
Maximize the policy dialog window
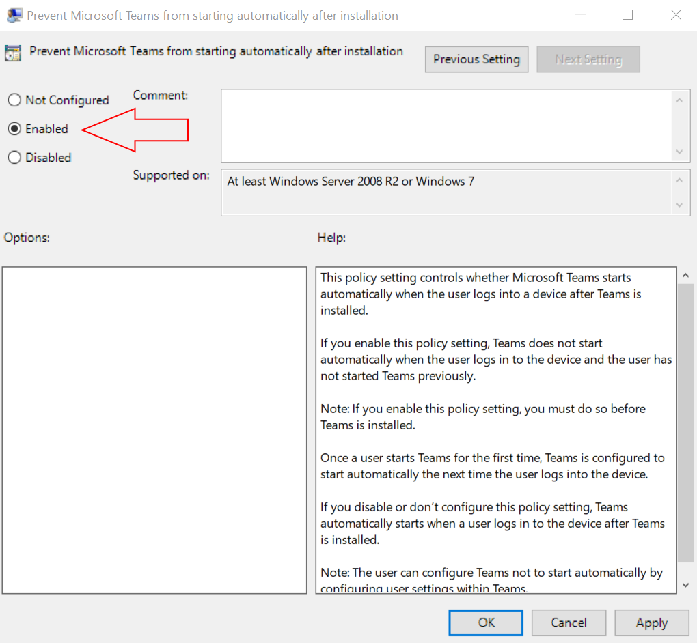point(627,15)
